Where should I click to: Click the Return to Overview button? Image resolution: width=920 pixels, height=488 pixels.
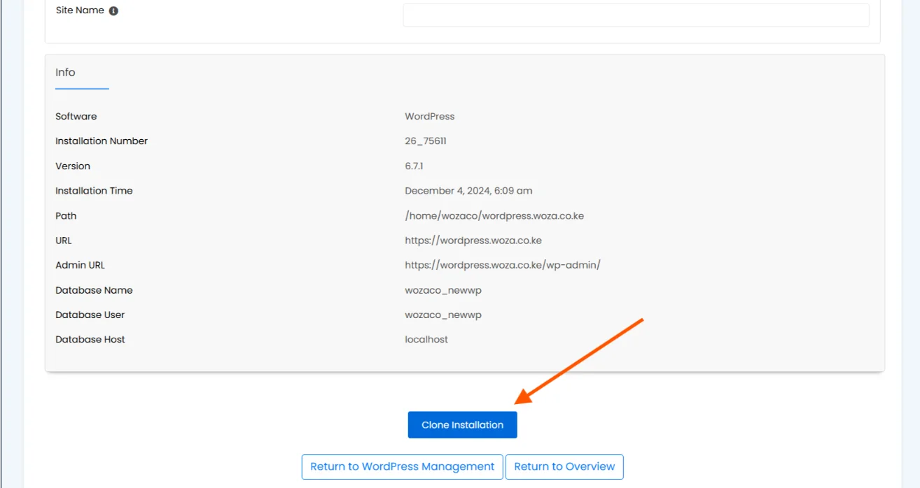564,466
